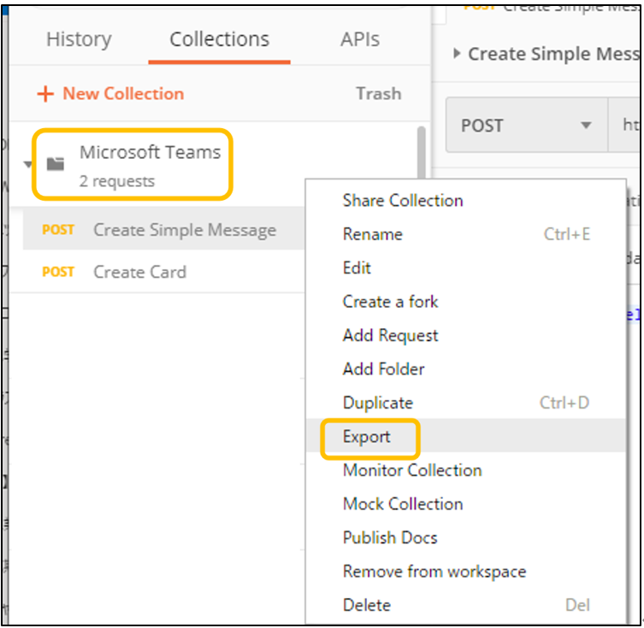Viewport: 644px width, 628px height.
Task: Collapse the Microsoft Teams collection arrow
Action: 28,165
